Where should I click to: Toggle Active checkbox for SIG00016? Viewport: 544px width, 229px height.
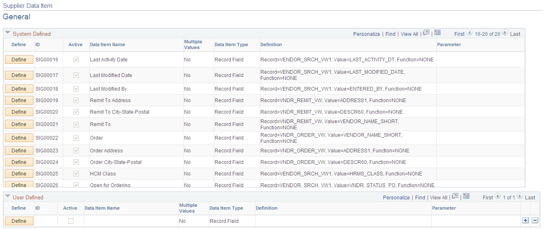tap(76, 59)
